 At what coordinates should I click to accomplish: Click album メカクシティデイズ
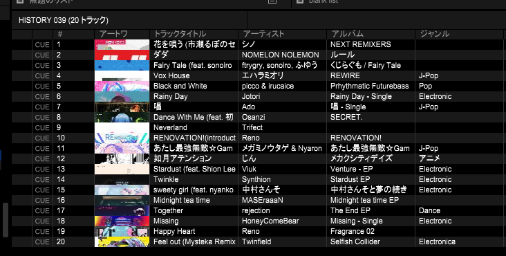362,158
